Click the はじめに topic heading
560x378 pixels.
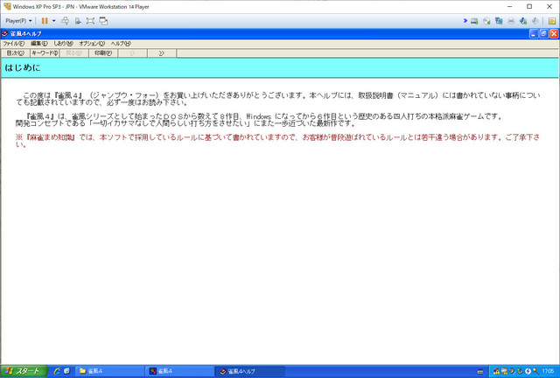(23, 68)
